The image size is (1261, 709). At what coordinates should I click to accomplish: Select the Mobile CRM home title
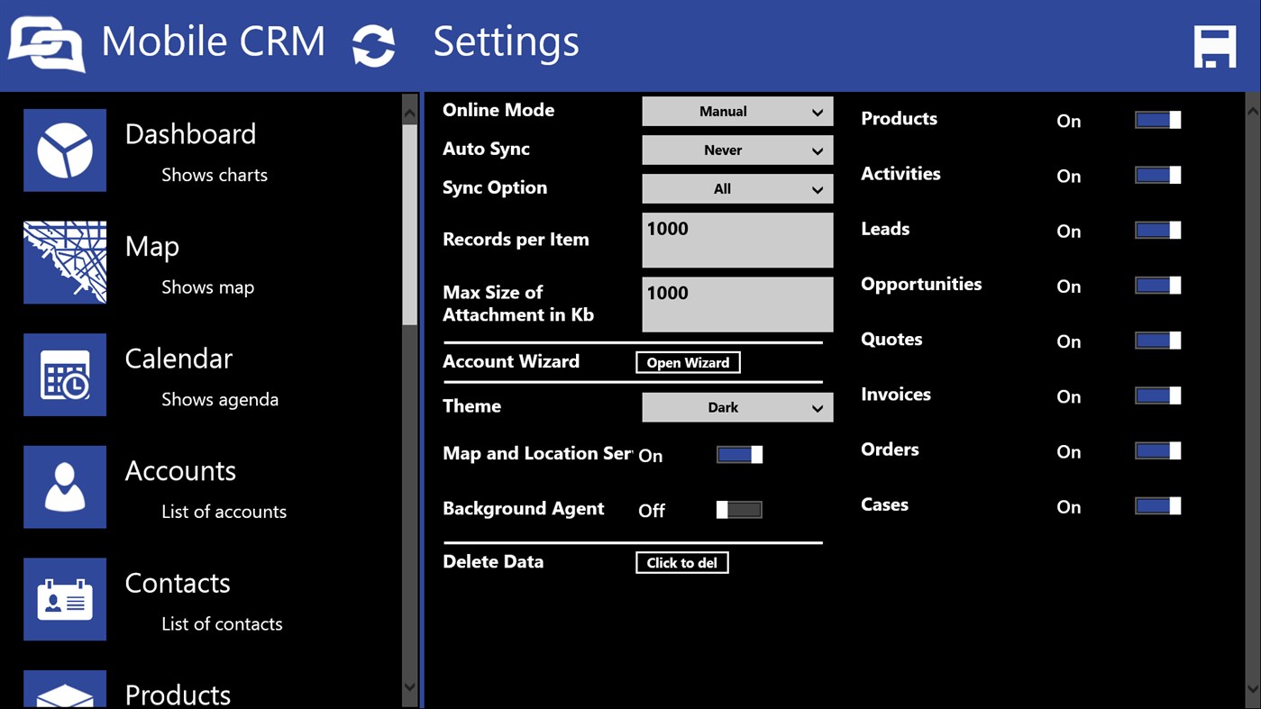pos(214,41)
